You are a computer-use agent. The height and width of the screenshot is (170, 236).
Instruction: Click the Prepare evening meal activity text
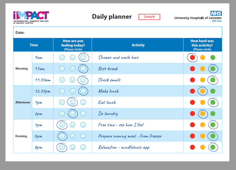point(130,136)
